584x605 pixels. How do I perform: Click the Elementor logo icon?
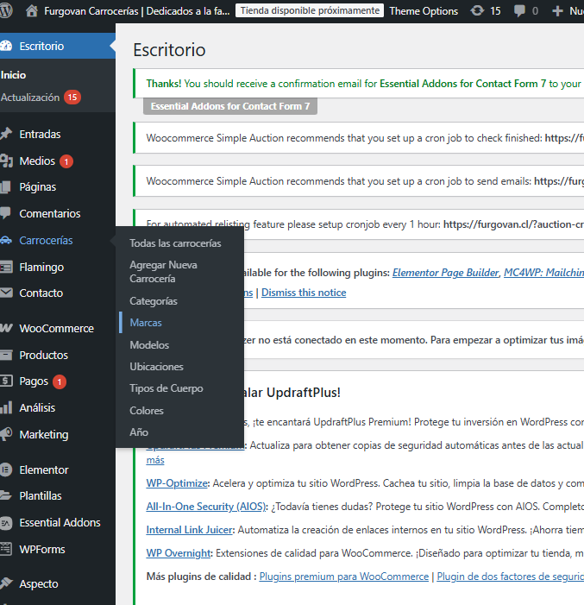[6, 470]
